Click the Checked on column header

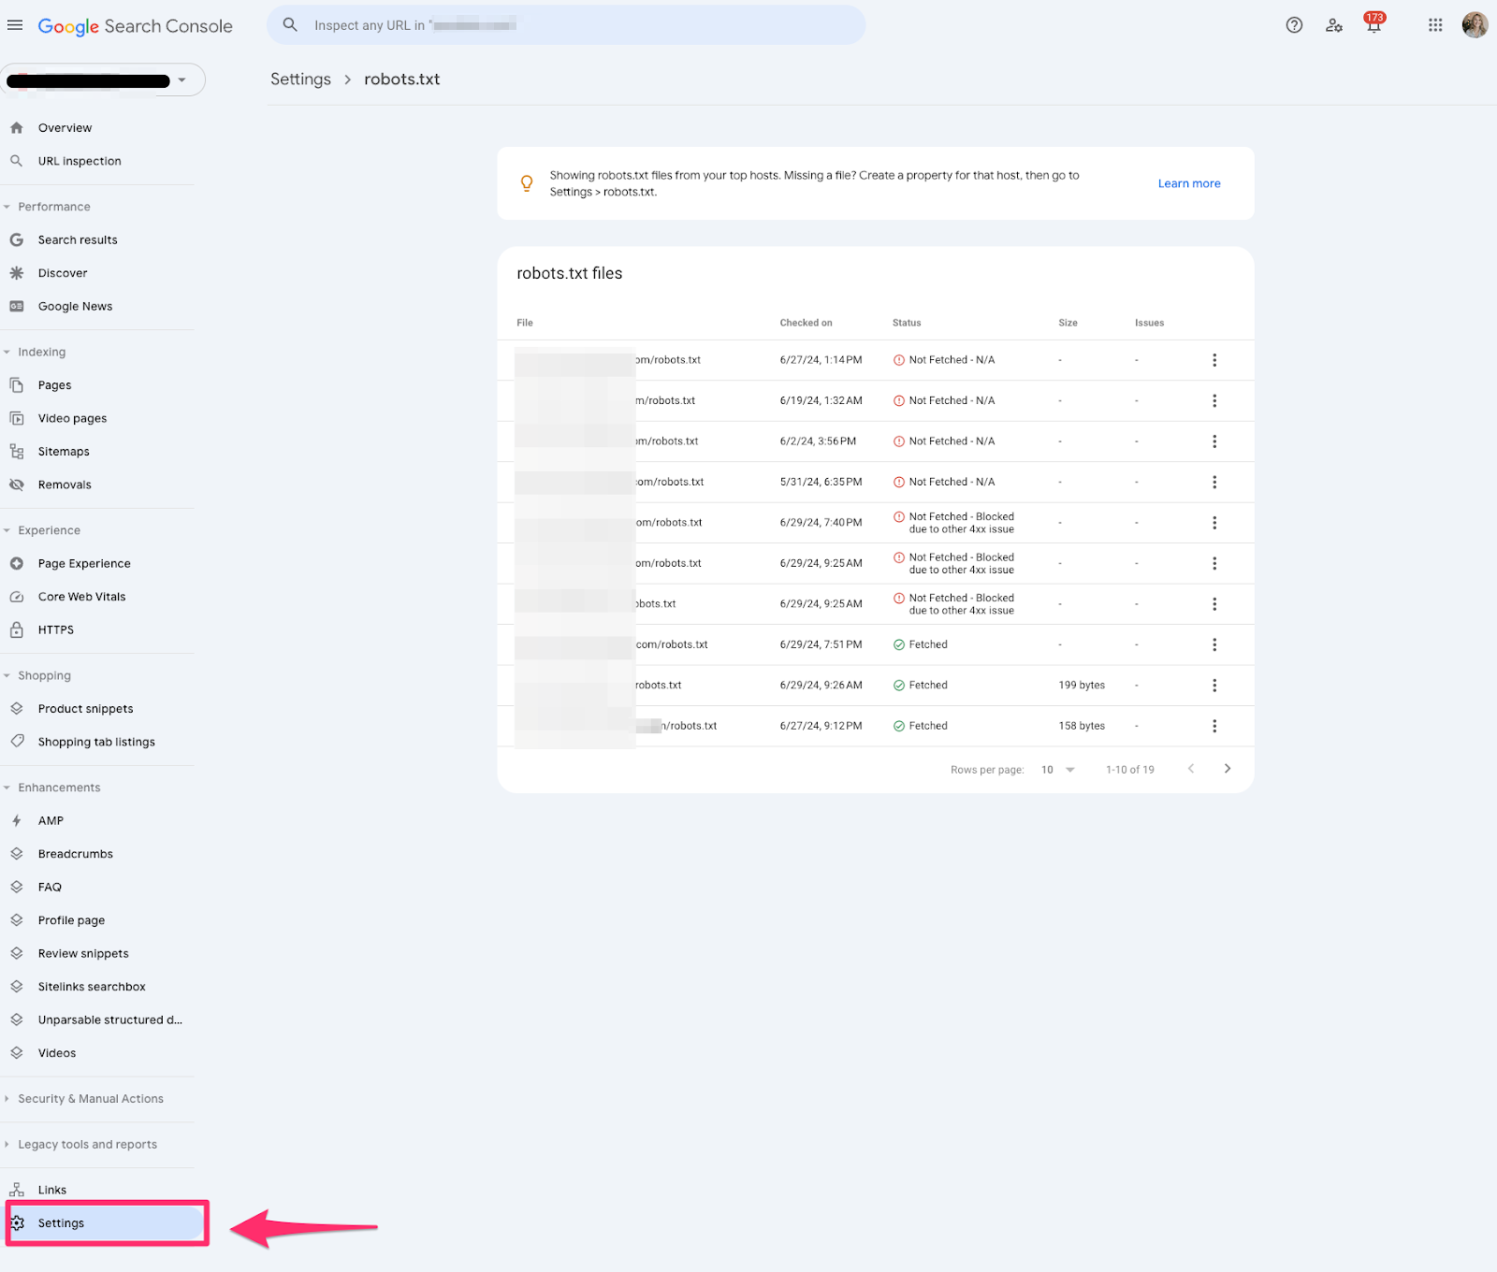click(x=806, y=323)
